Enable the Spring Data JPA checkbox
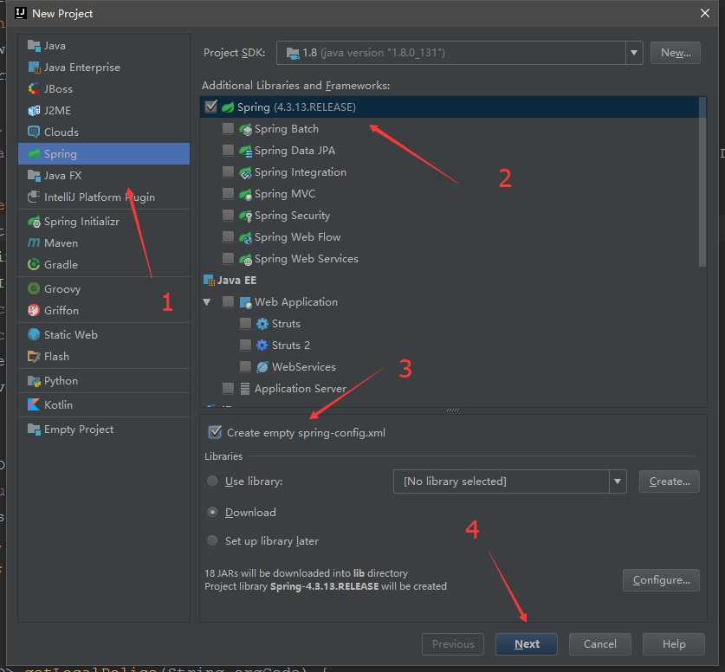The width and height of the screenshot is (725, 672). coord(228,150)
